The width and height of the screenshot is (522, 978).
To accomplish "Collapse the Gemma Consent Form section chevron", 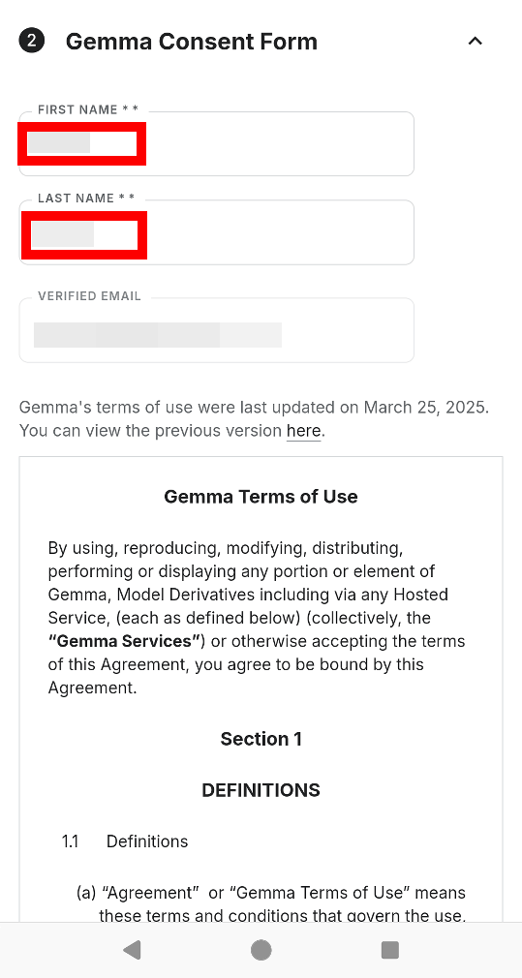I will tap(476, 42).
